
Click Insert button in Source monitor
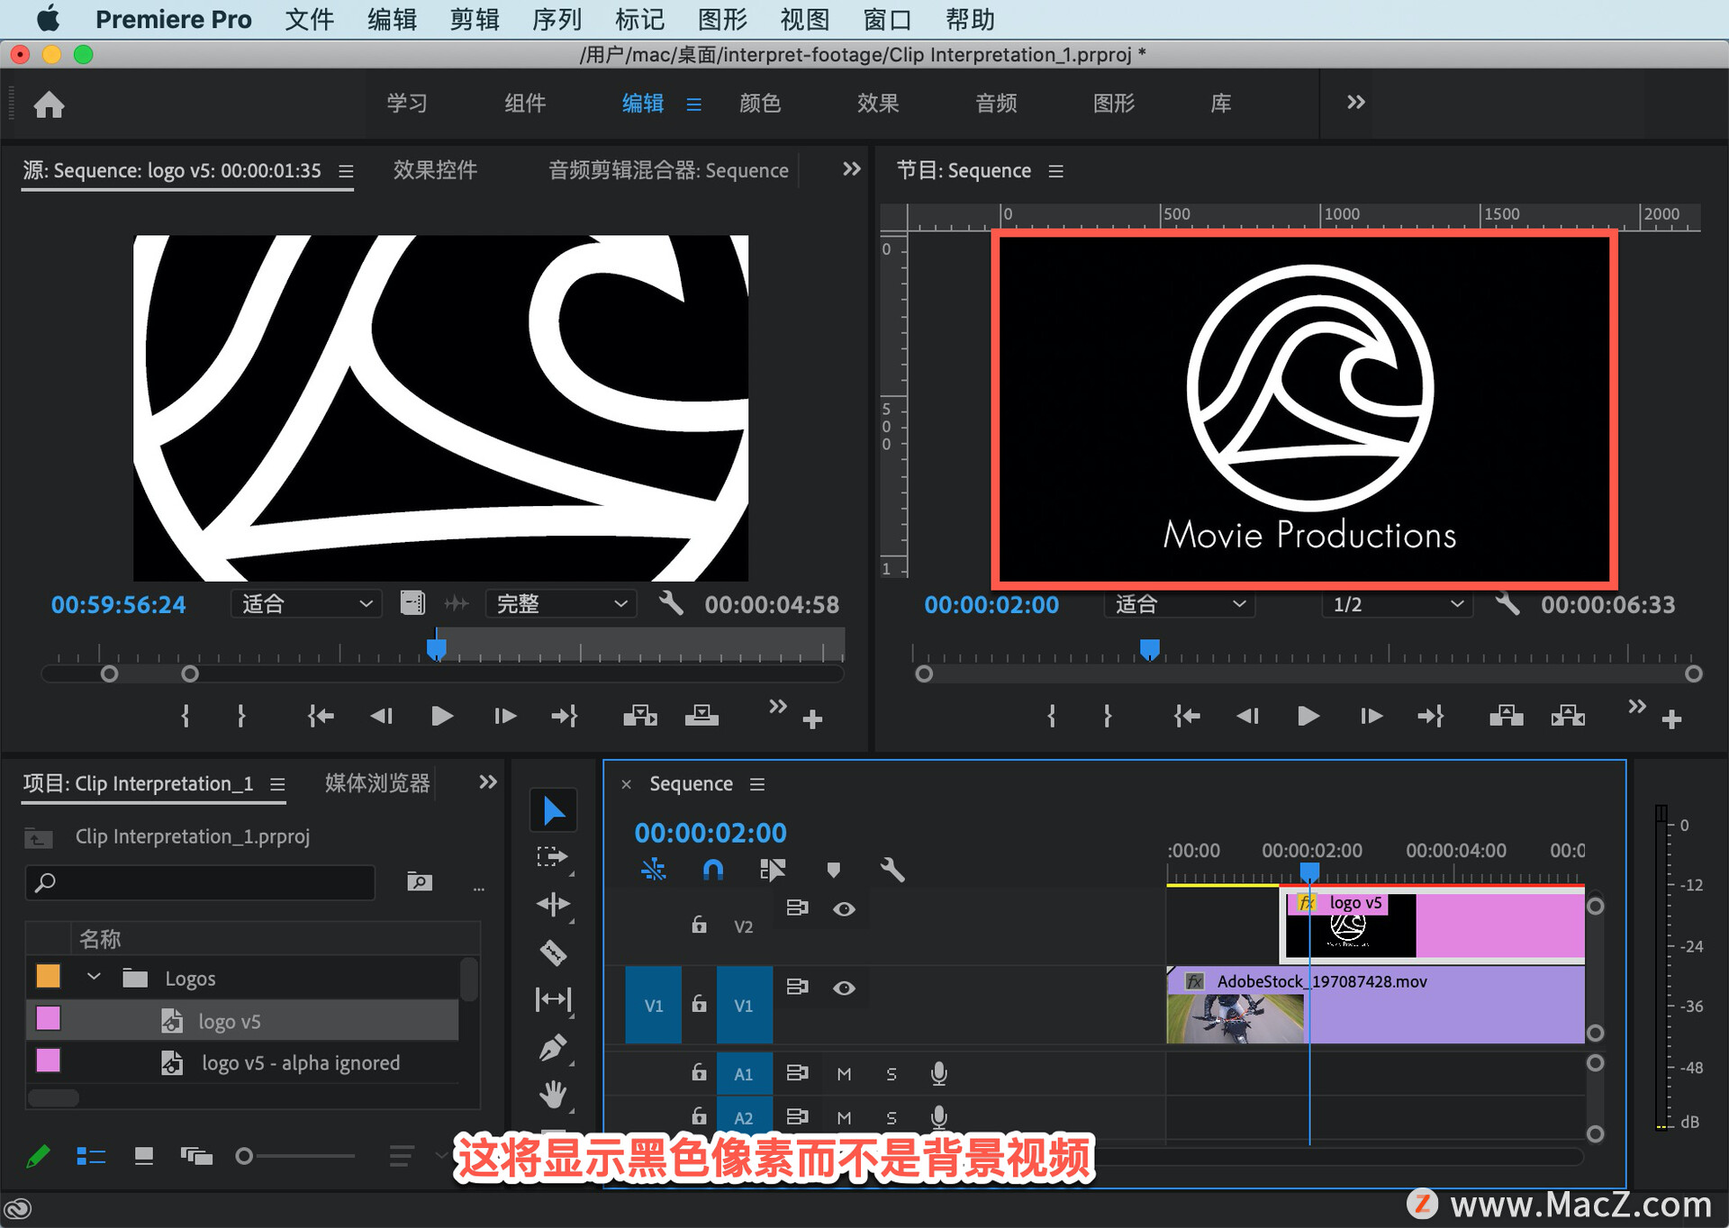coord(640,716)
